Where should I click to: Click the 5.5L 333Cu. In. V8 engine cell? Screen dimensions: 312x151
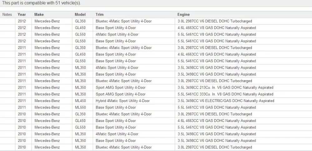click(x=243, y=94)
